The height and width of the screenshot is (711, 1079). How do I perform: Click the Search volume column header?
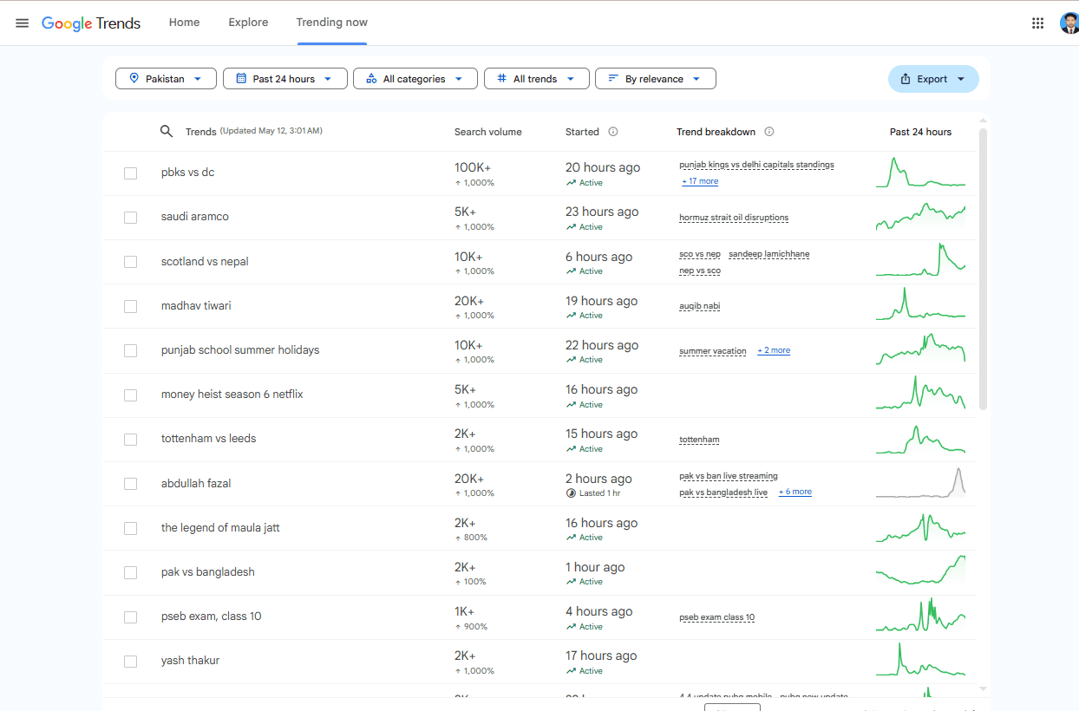(488, 132)
